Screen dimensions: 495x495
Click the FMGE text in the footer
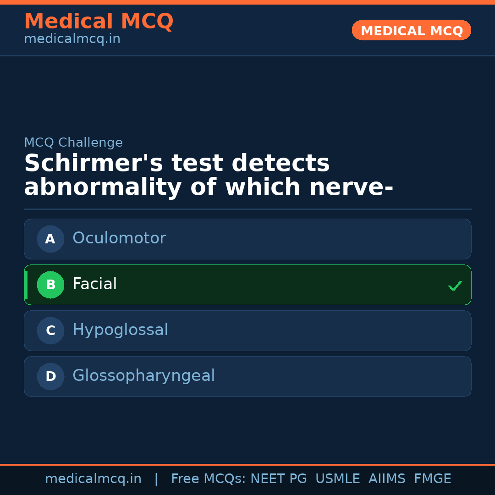point(433,479)
